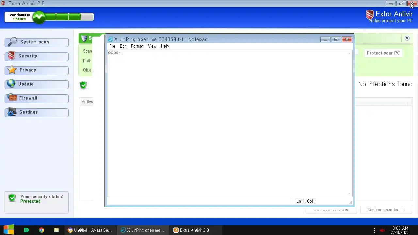Click the Protected status text
418x235 pixels.
[x=30, y=201]
